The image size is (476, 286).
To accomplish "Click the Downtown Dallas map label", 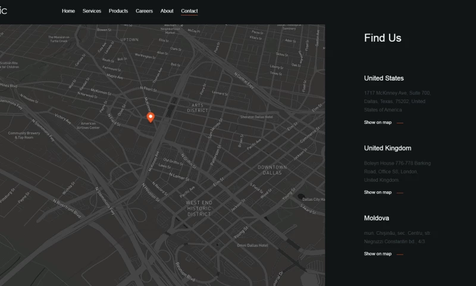I will (x=272, y=169).
